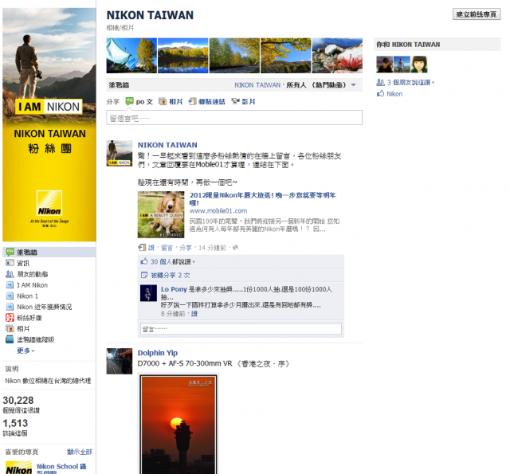Click 被轉分享 2 次 text
510x474 pixels.
click(171, 275)
